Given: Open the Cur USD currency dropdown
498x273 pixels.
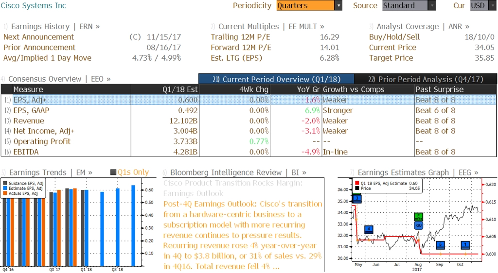Looking at the screenshot, I should click(483, 5).
